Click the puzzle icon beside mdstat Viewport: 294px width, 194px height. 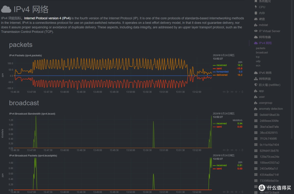[x=256, y=25]
